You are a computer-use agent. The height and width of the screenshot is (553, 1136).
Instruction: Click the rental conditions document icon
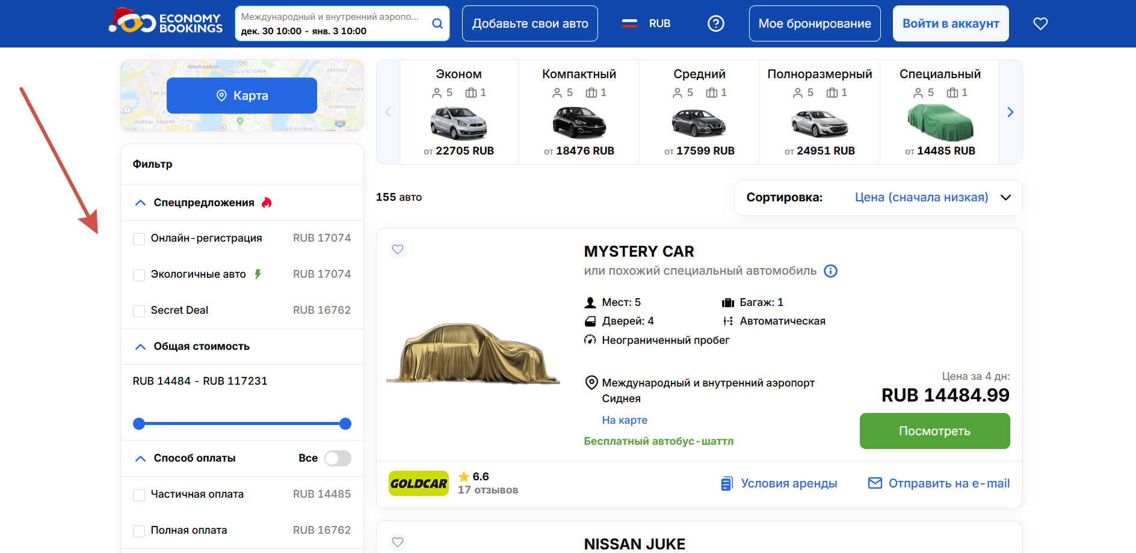727,483
